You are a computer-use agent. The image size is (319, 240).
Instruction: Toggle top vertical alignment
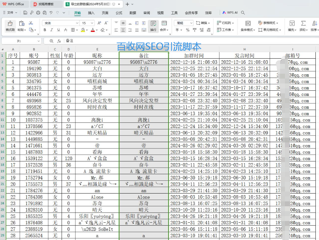point(116,23)
